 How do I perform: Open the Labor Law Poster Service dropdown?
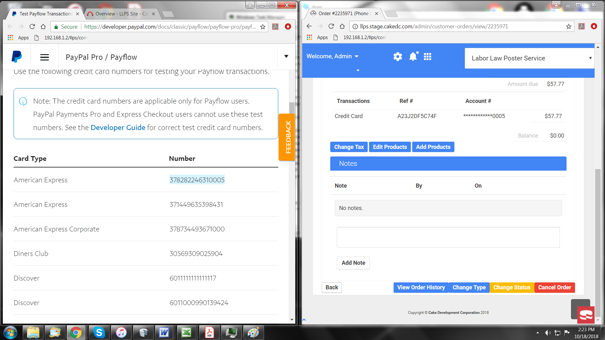(x=529, y=58)
